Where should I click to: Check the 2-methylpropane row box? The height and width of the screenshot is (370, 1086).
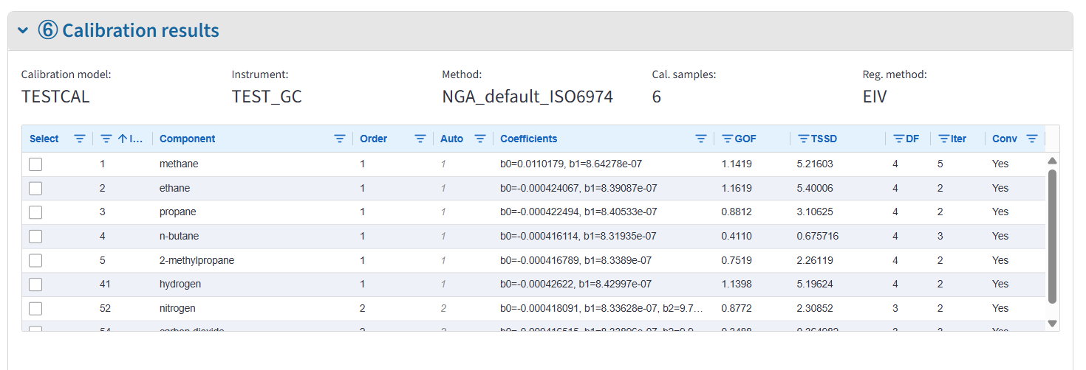(x=35, y=260)
